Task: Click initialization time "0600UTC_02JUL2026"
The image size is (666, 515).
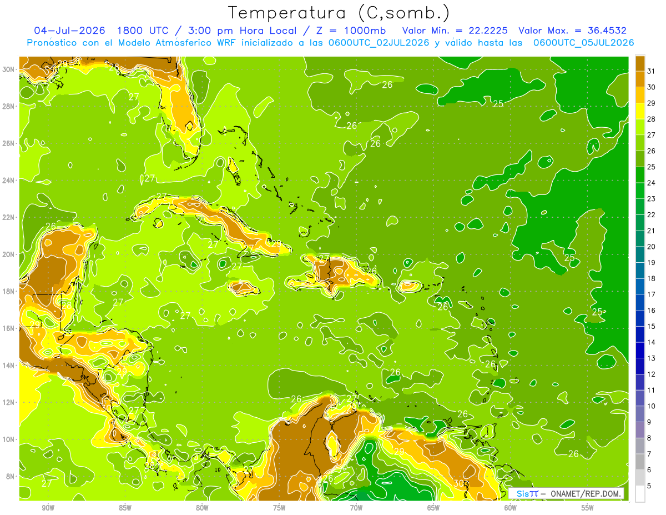Action: tap(379, 43)
